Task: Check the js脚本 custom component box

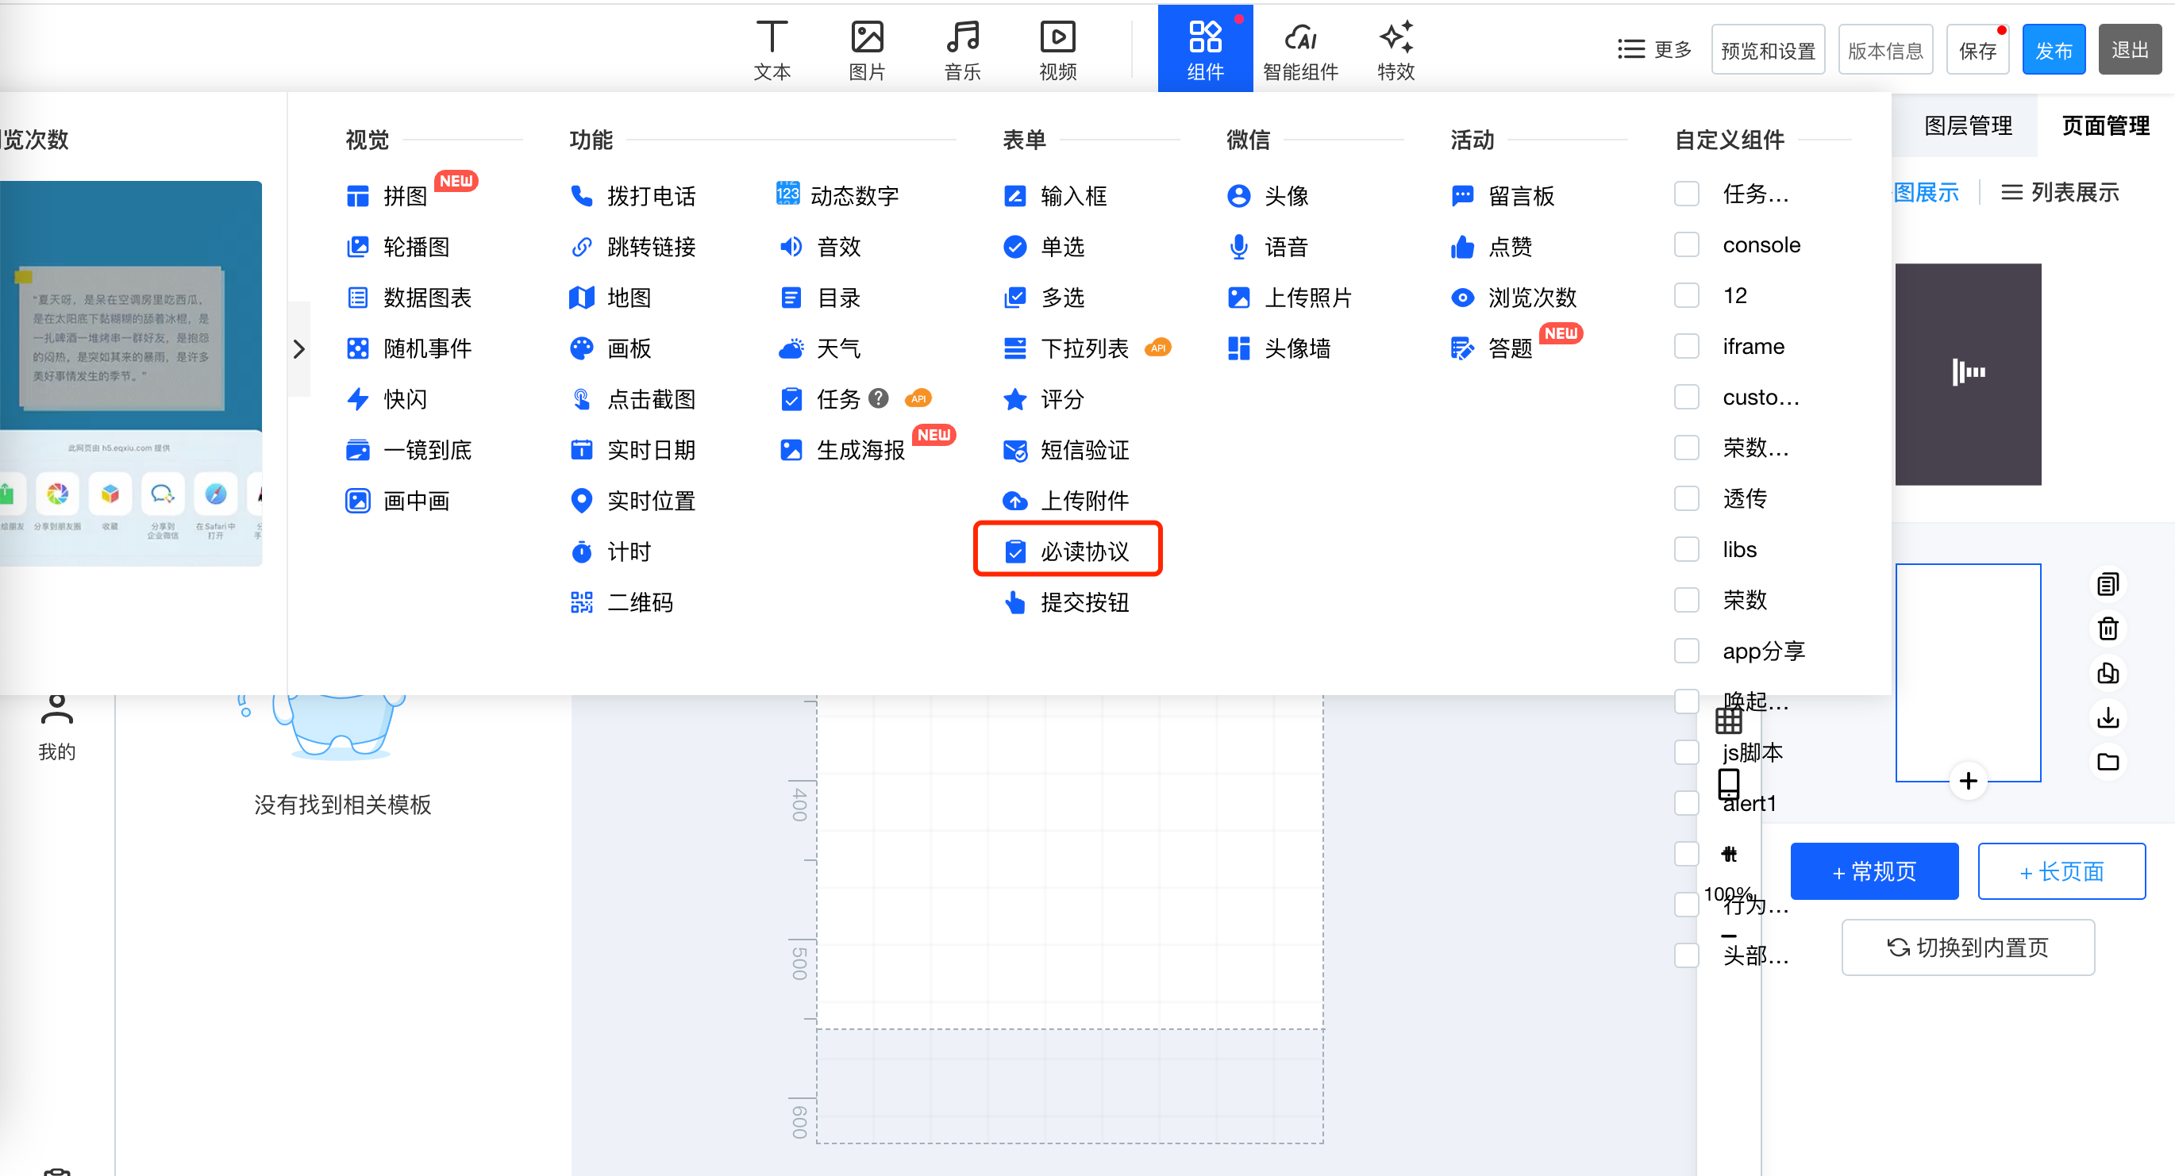Action: pyautogui.click(x=1686, y=752)
